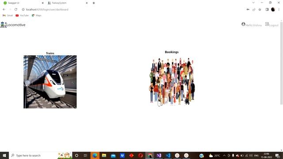Open saved passwords key icon

coord(248,10)
